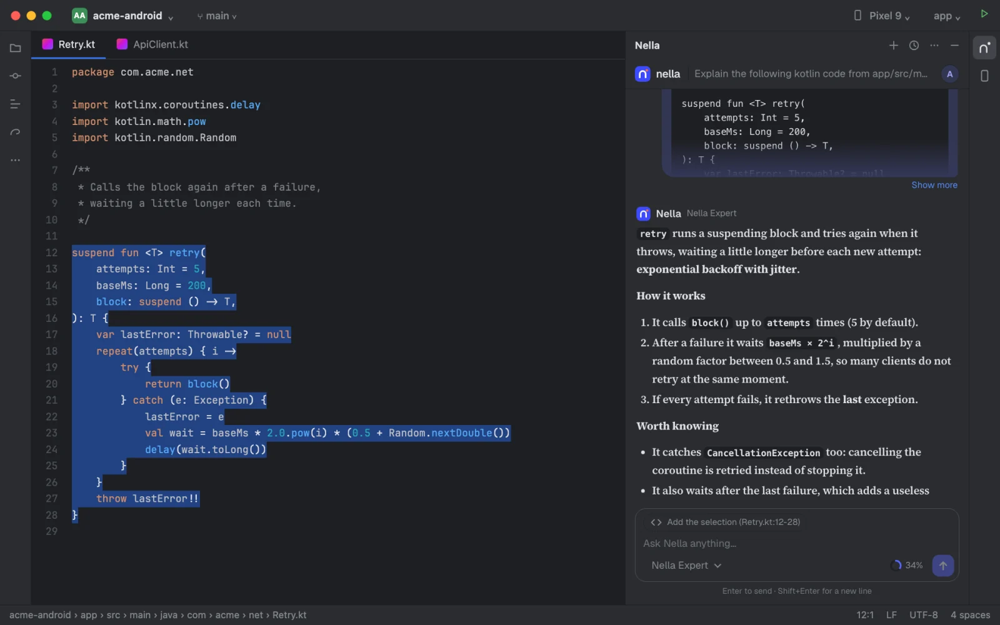This screenshot has width=1000, height=625.
Task: Open the acme-android project dropdown
Action: (x=132, y=16)
